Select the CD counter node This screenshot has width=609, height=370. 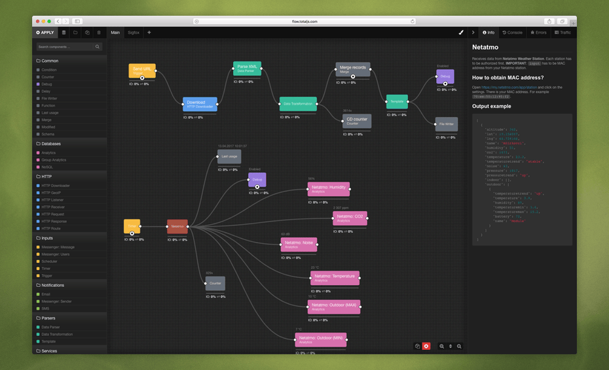click(x=356, y=121)
